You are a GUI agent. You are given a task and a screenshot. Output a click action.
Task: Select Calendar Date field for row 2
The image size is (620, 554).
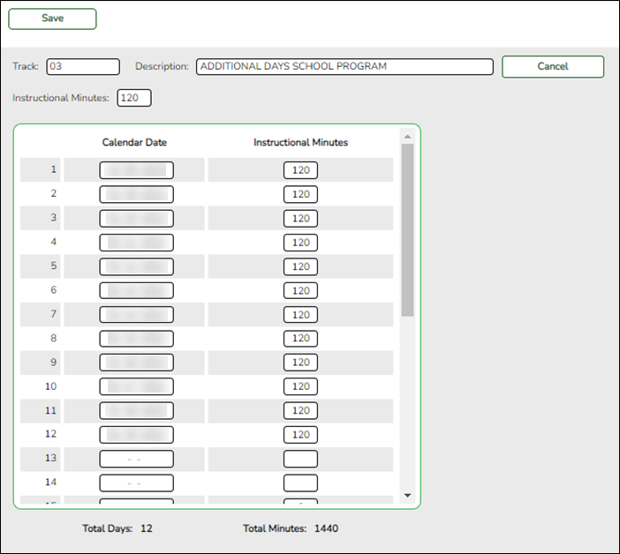click(x=136, y=194)
